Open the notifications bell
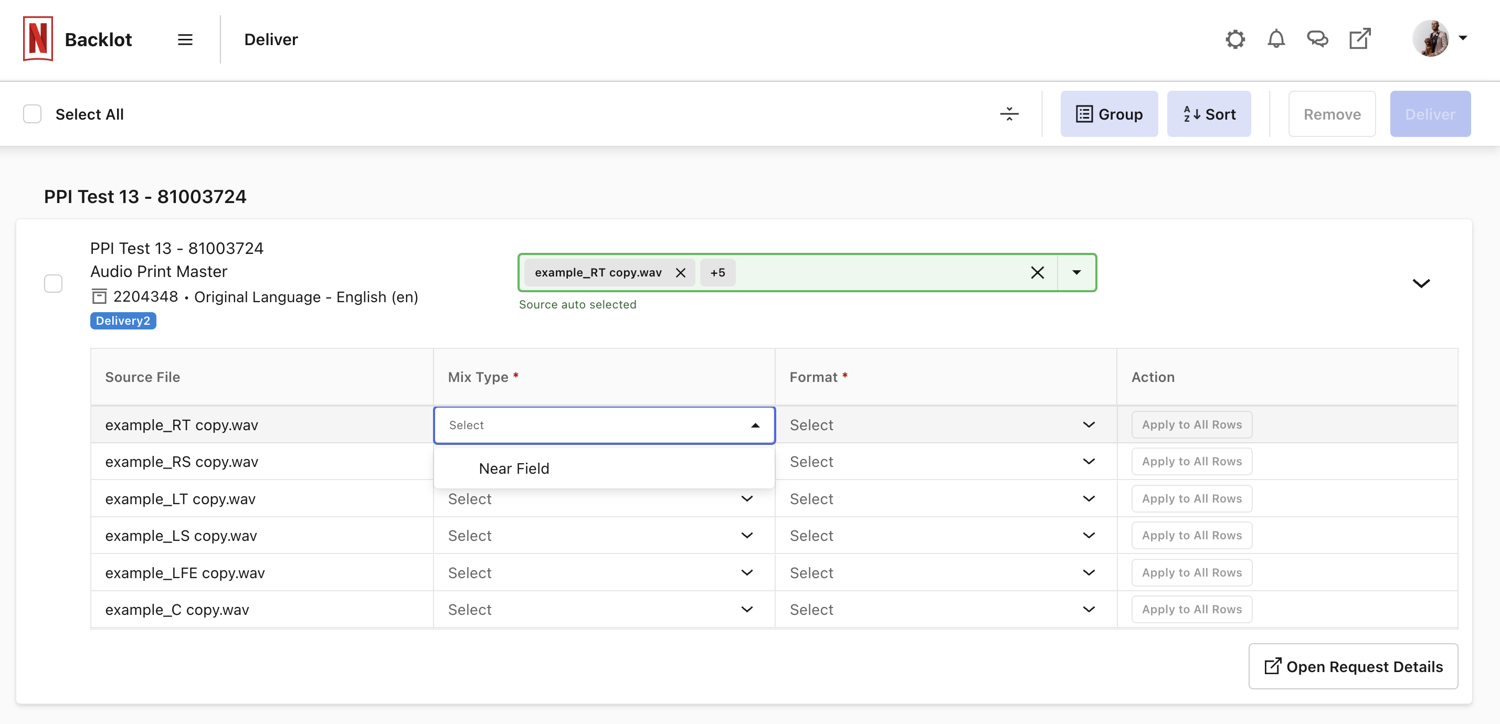1500x724 pixels. tap(1276, 39)
